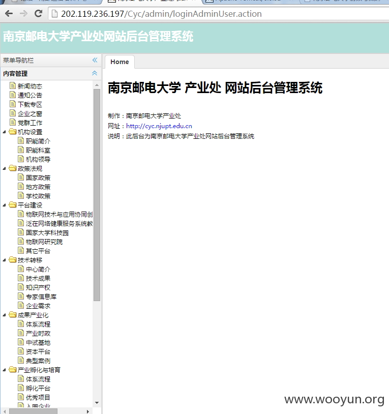Open 泛在网络健康服务系统 tree item
389x414 pixels.
pyautogui.click(x=59, y=224)
